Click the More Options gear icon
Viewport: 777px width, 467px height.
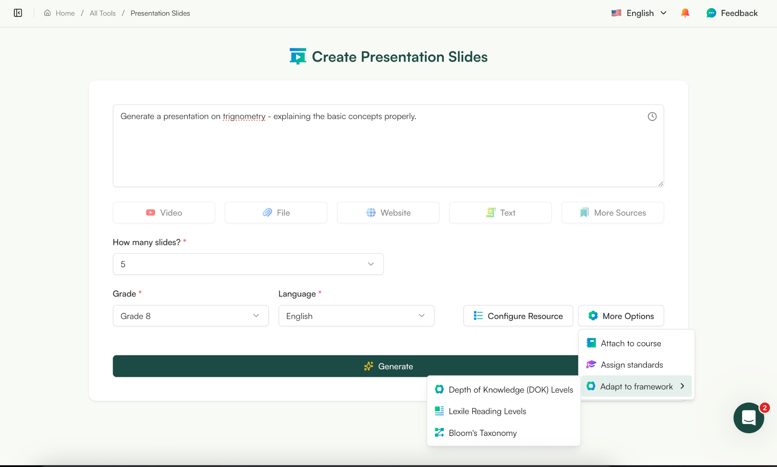point(593,316)
